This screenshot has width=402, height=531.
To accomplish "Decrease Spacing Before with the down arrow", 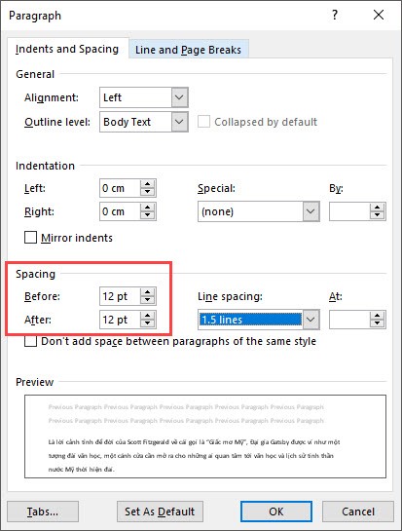I will 148,300.
